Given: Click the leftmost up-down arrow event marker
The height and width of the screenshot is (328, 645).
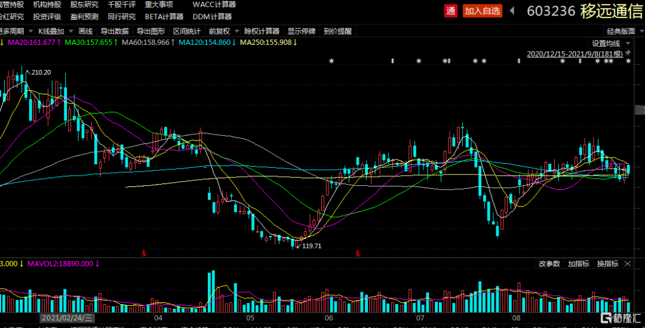Looking at the screenshot, I should (x=392, y=61).
